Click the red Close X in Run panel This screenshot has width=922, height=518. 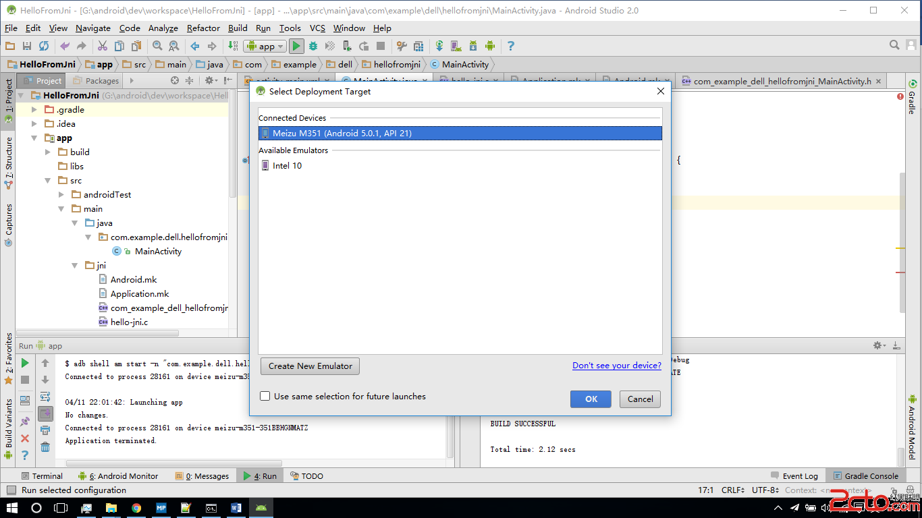pos(25,438)
